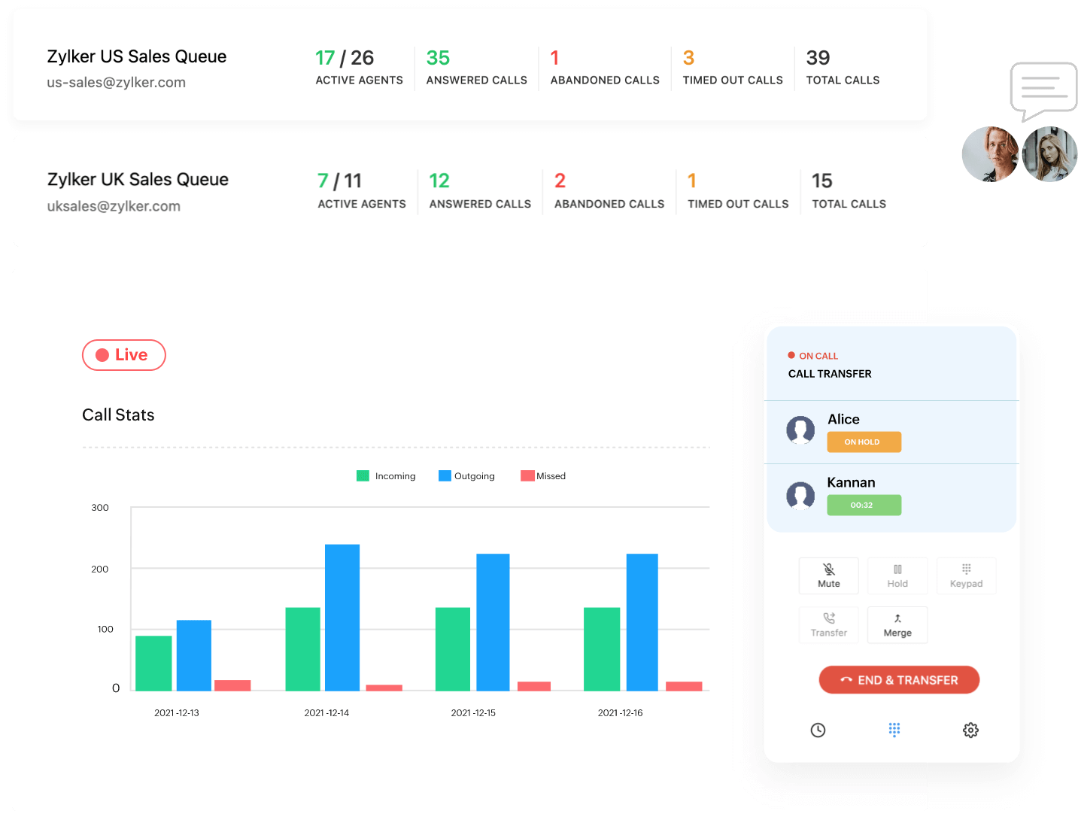Click outgoing bar for 2021-12-15
The image size is (1078, 823).
[493, 622]
